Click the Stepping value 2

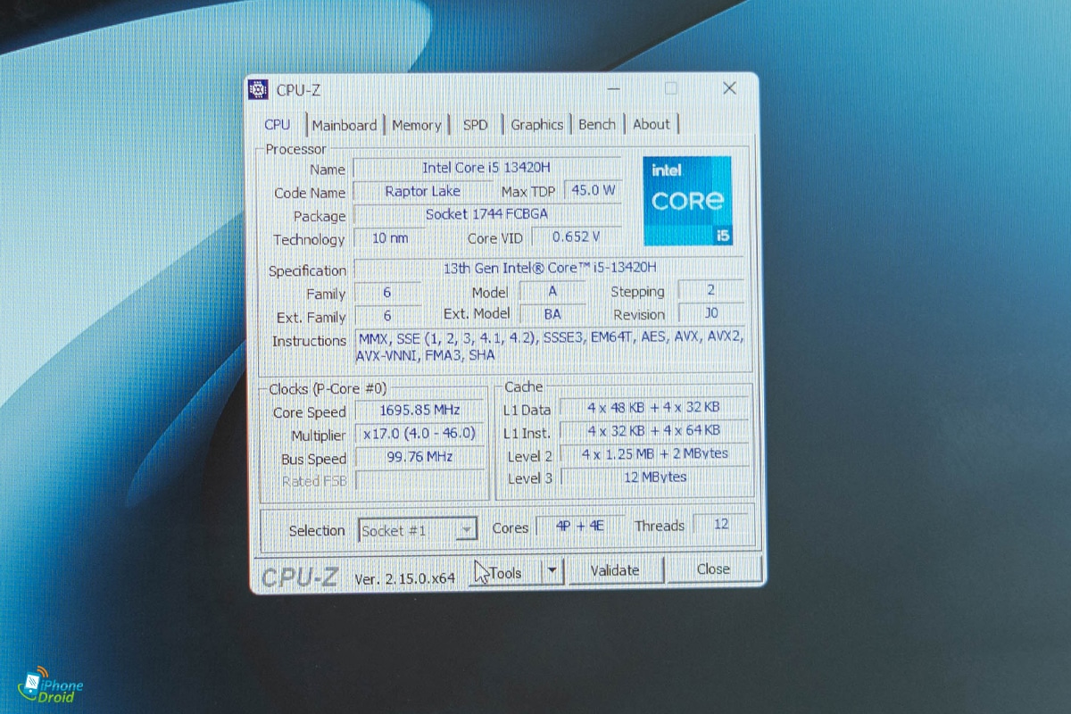710,290
